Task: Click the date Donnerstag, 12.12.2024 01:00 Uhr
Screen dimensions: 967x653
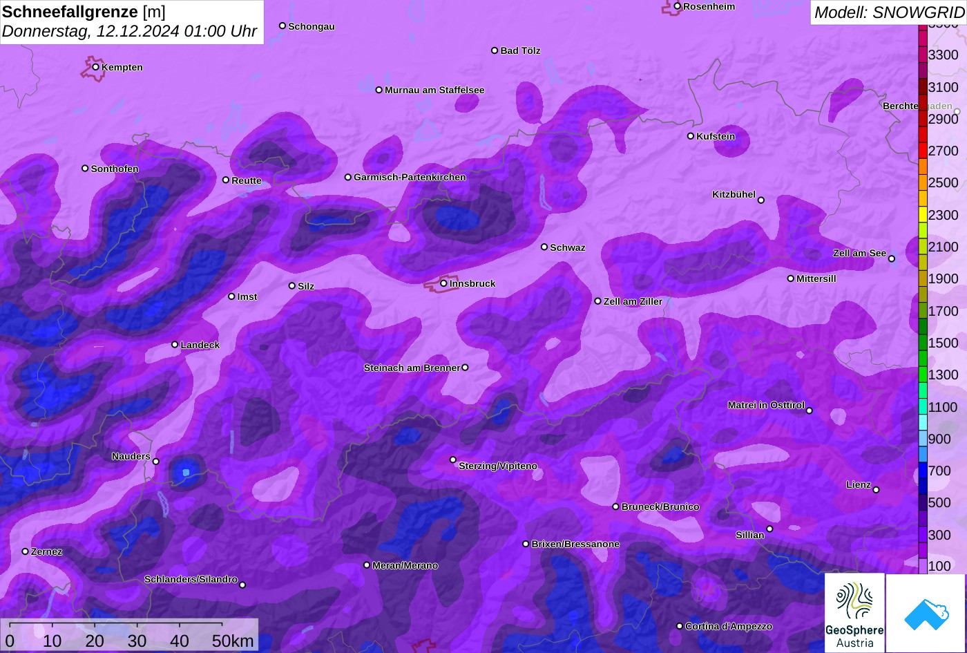Action: pos(129,31)
